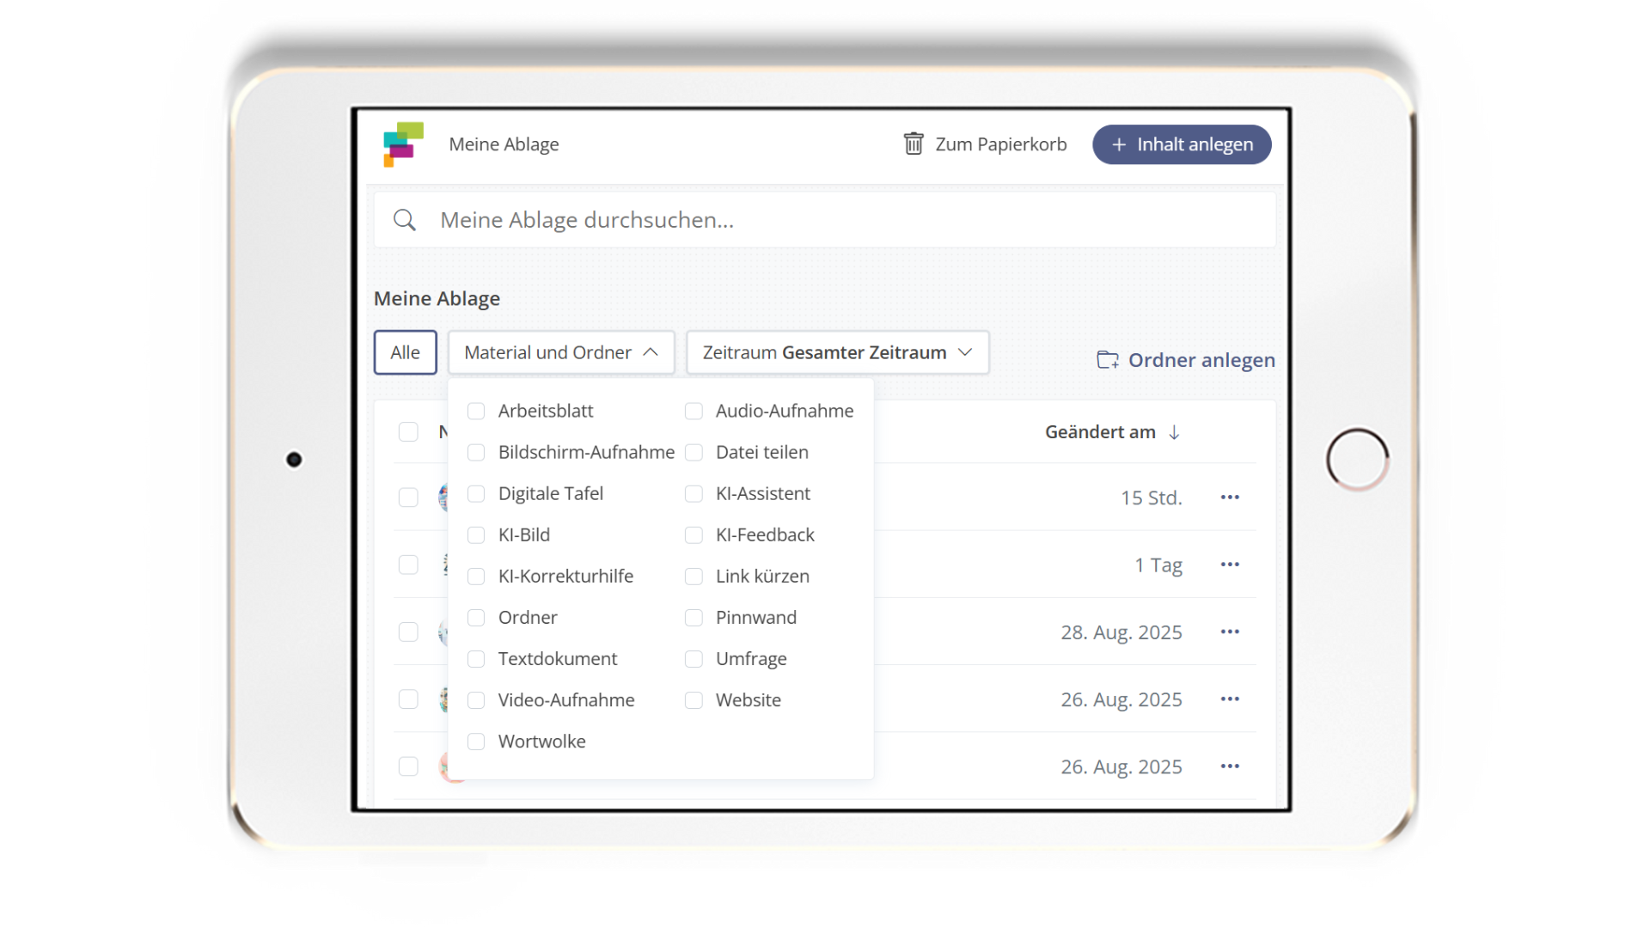Open the Meine Ablage header item

point(504,144)
